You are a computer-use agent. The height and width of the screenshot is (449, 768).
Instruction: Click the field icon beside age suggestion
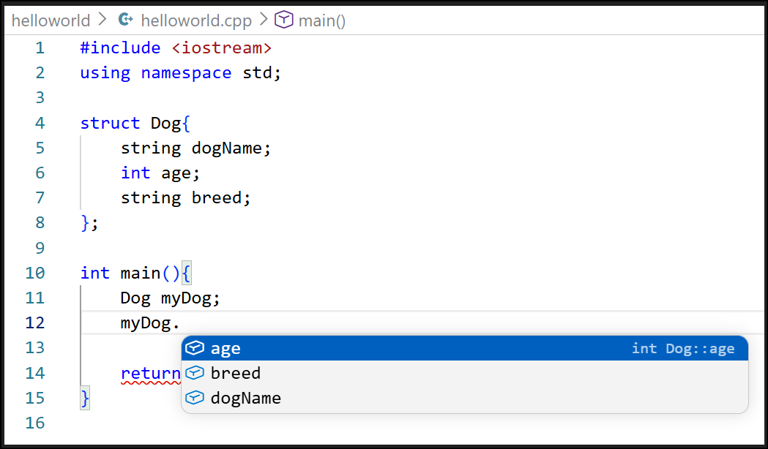pos(194,348)
